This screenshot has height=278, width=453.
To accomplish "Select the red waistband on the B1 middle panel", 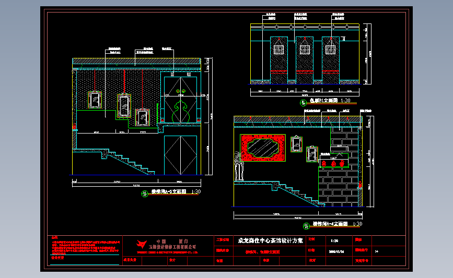I will [305, 72].
